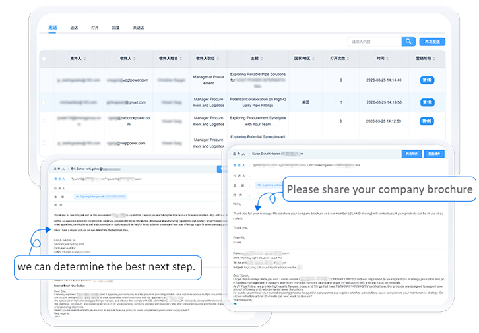The image size is (479, 333).
Task: Switch to the 未送达 tab
Action: [139, 28]
